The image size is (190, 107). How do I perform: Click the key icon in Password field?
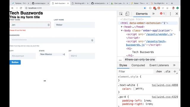click(x=92, y=40)
